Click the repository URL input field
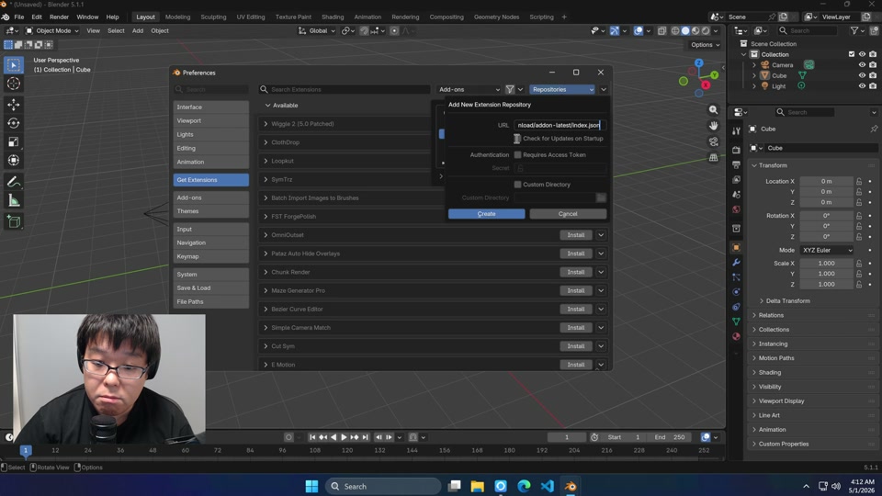 [x=560, y=126]
